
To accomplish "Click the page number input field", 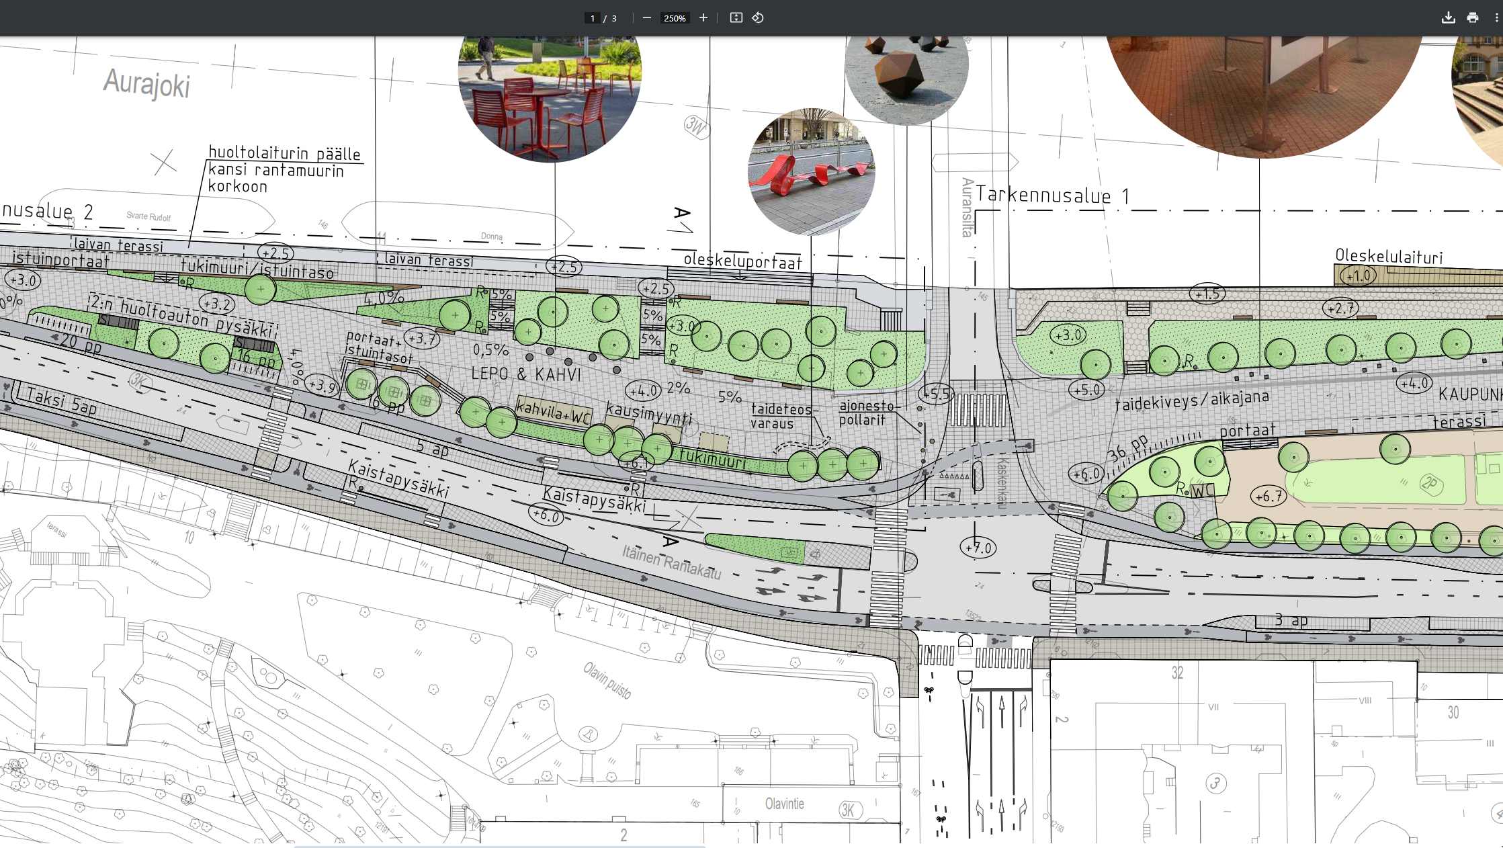I will tap(592, 18).
